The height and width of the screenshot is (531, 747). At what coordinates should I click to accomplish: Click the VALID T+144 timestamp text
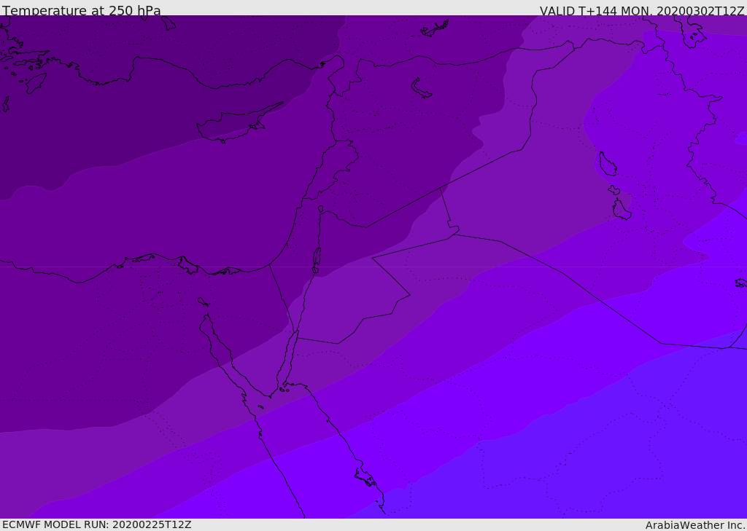pyautogui.click(x=642, y=10)
